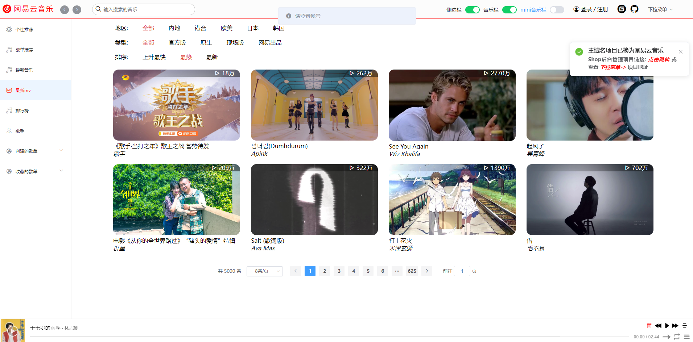
Task: Skip to previous track
Action: click(658, 326)
